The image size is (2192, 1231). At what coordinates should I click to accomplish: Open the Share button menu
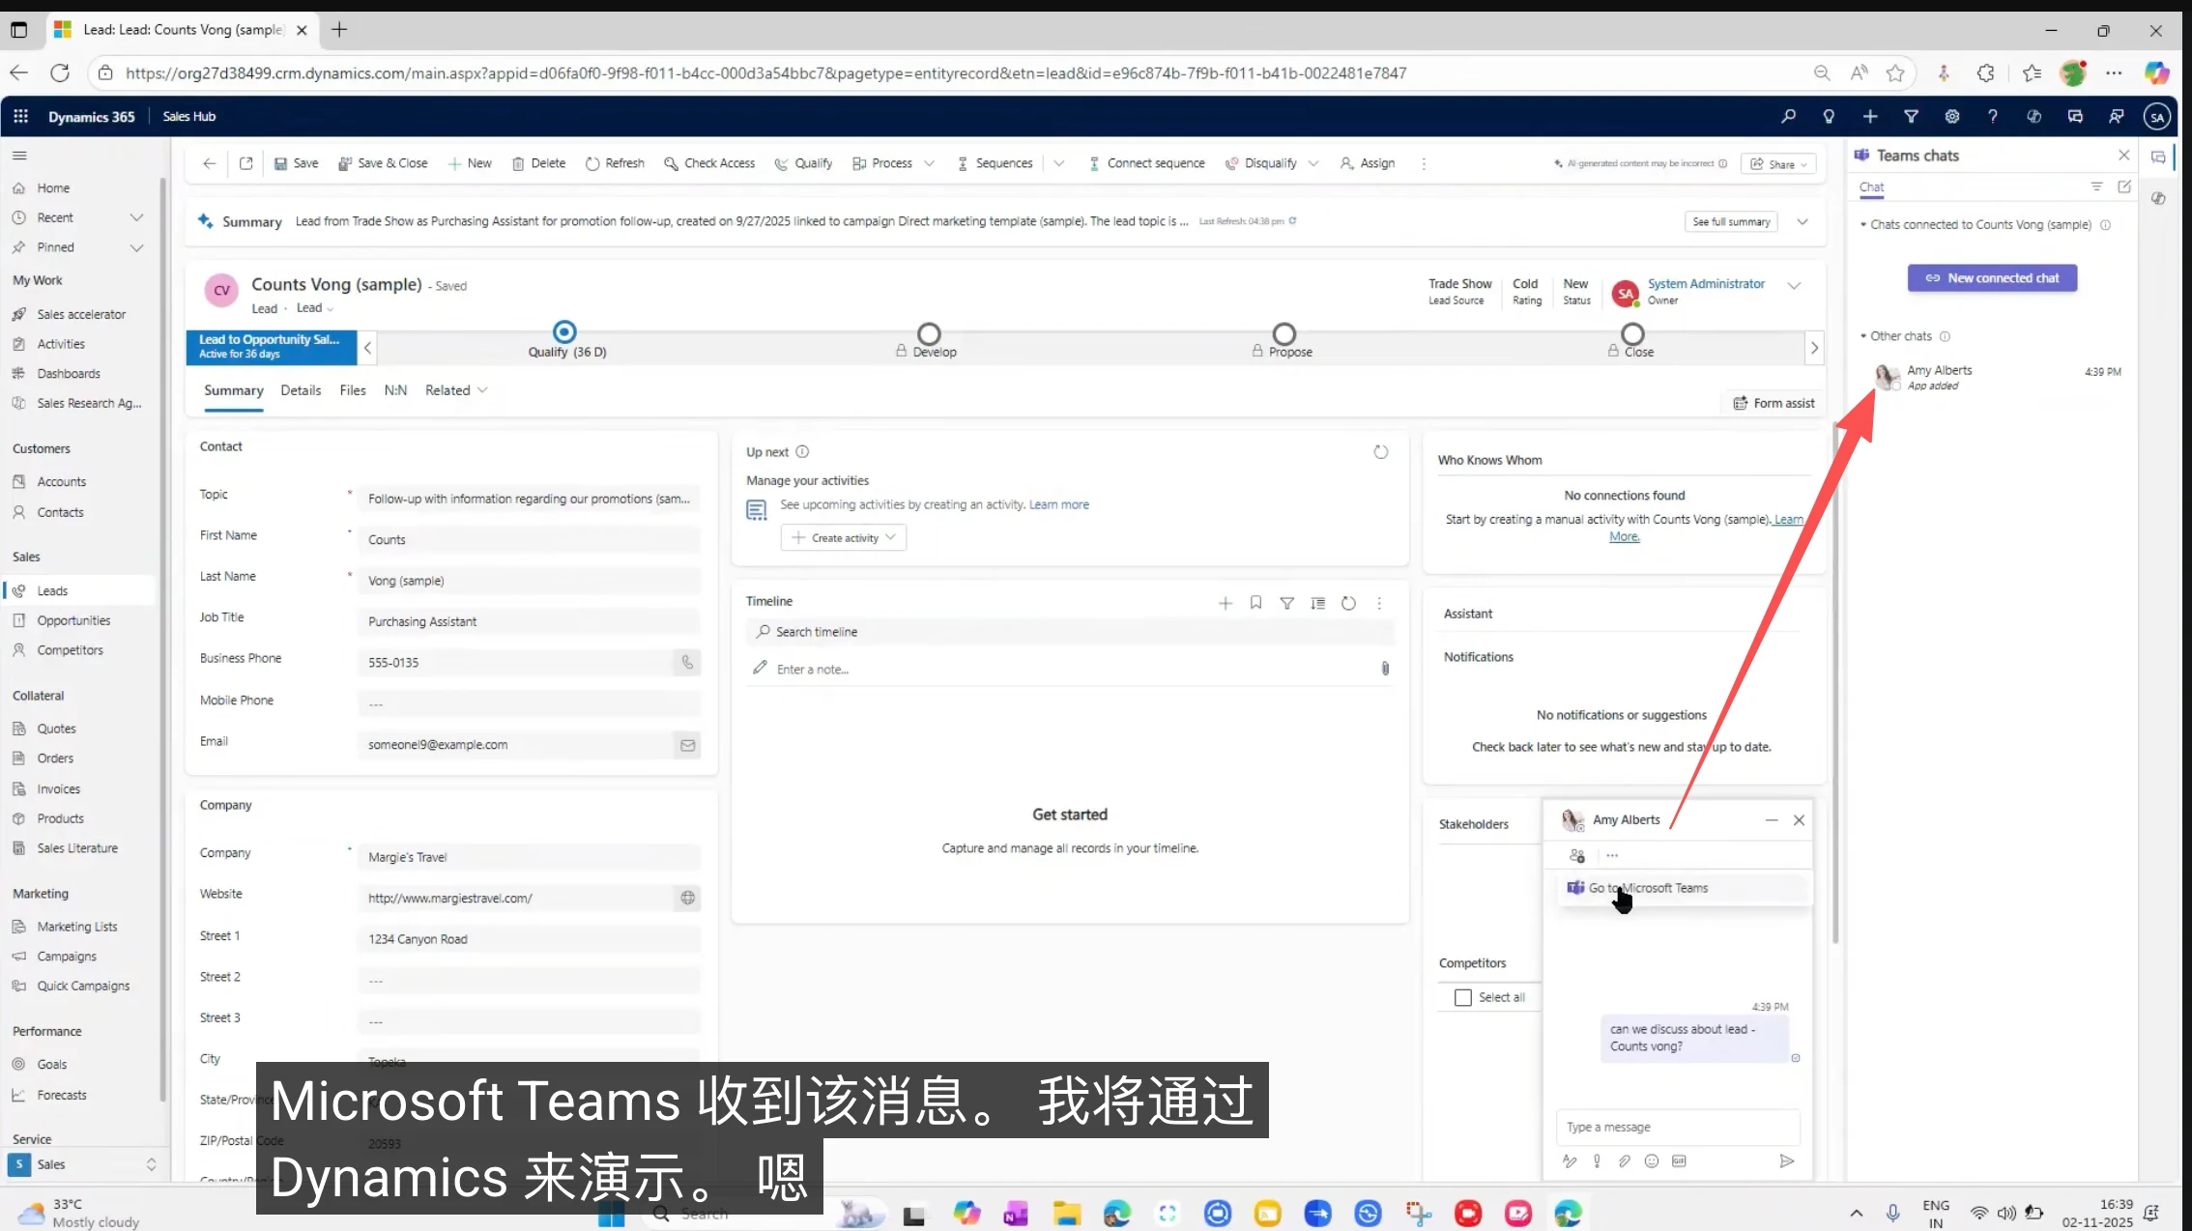point(1777,164)
